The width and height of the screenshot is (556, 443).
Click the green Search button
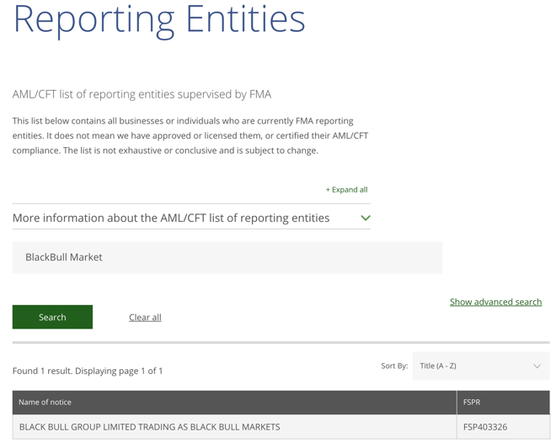52,317
